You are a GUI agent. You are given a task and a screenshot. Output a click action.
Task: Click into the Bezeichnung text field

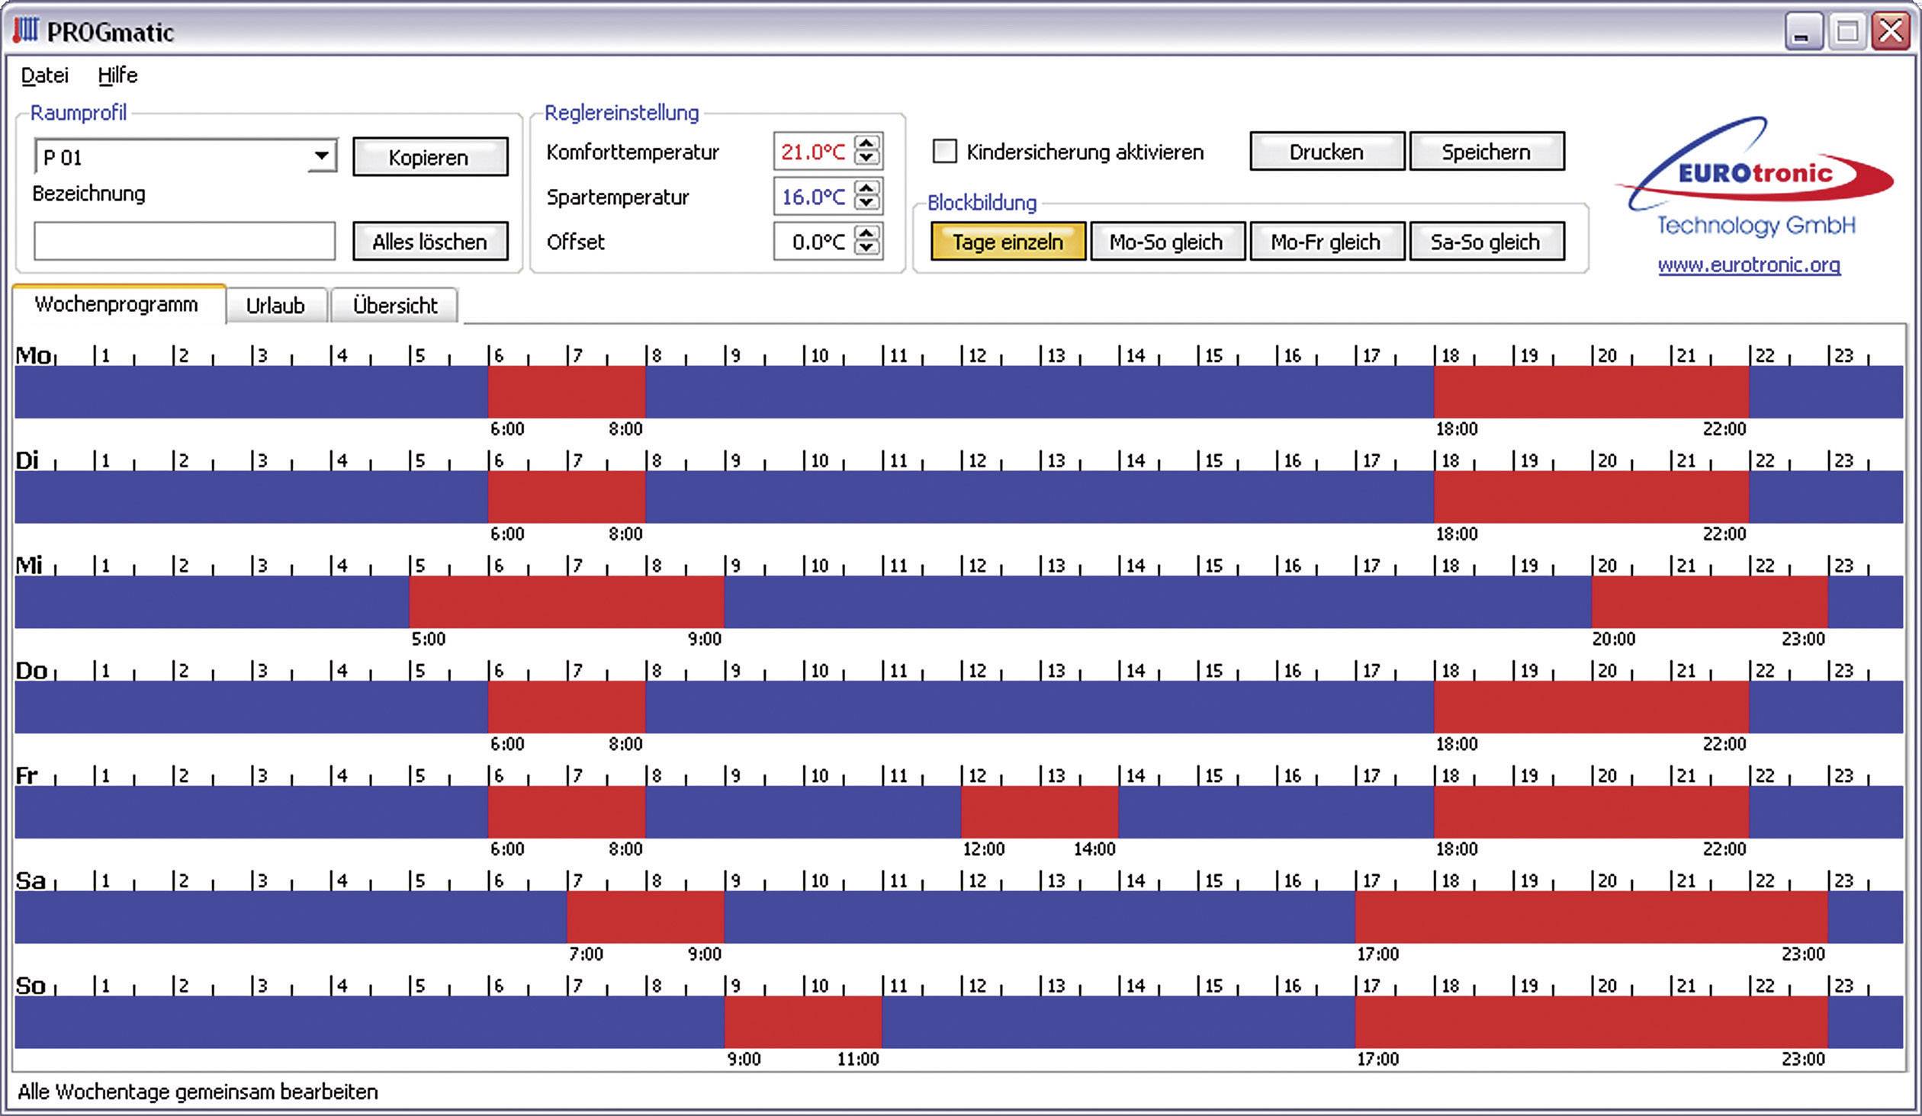pos(184,241)
